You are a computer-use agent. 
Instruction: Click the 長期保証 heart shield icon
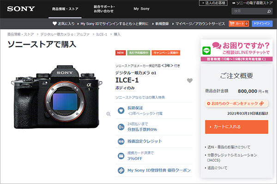[x=121, y=110]
